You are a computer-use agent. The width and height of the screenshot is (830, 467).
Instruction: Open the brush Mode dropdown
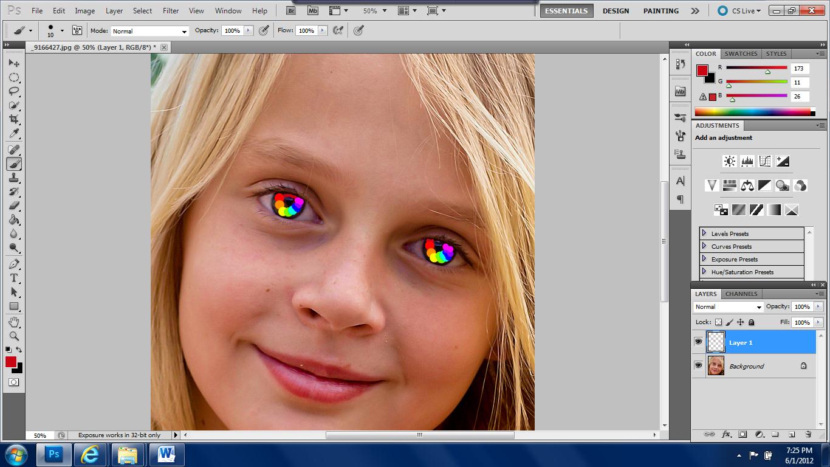coord(149,31)
